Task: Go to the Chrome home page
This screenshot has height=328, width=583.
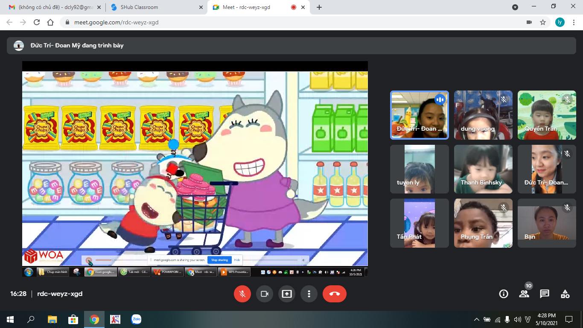Action: (50, 22)
